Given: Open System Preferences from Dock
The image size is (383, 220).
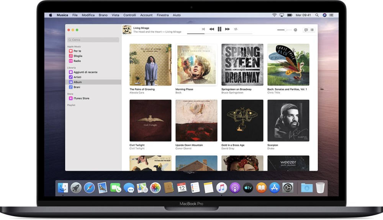Looking at the screenshot, I should tap(288, 188).
